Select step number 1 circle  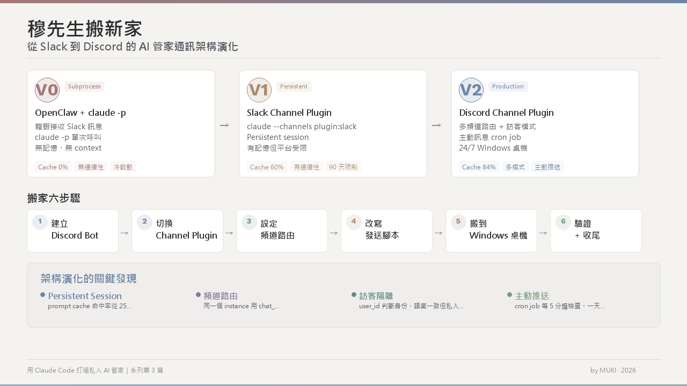click(40, 222)
